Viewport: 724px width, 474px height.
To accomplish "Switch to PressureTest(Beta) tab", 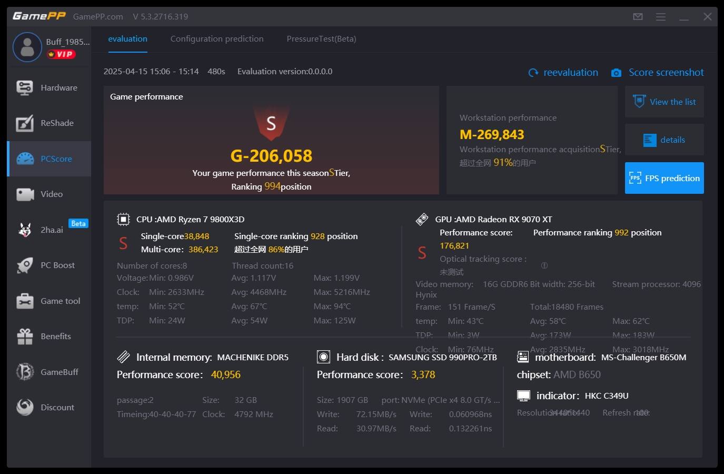I will pos(321,39).
